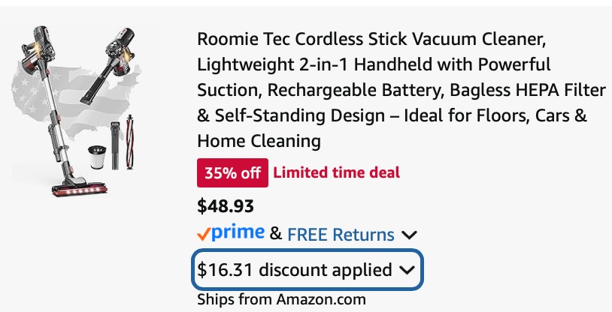Click the $48.93 price
This screenshot has height=312, width=612.
click(x=226, y=206)
